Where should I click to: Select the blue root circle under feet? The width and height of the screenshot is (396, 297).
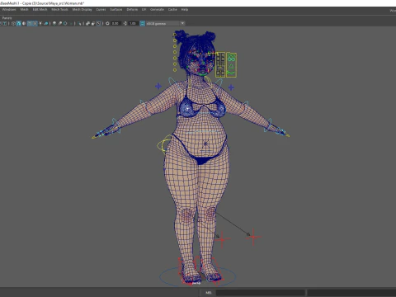pos(197,276)
